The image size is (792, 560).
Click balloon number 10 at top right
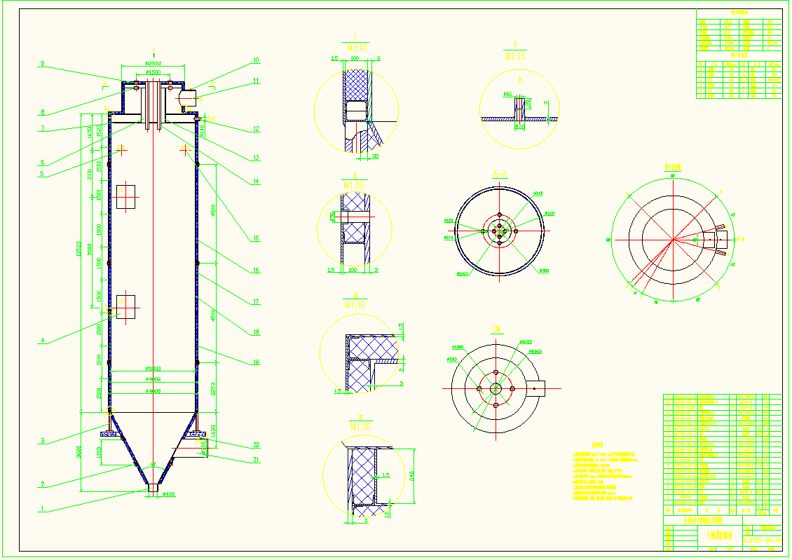(257, 60)
